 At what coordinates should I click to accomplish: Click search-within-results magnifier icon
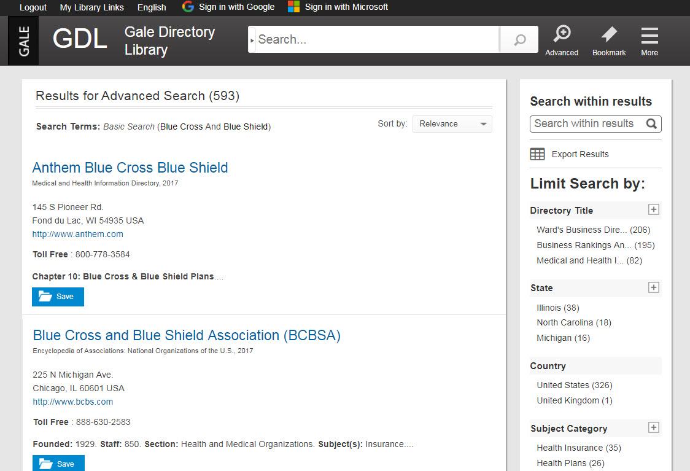(x=651, y=123)
